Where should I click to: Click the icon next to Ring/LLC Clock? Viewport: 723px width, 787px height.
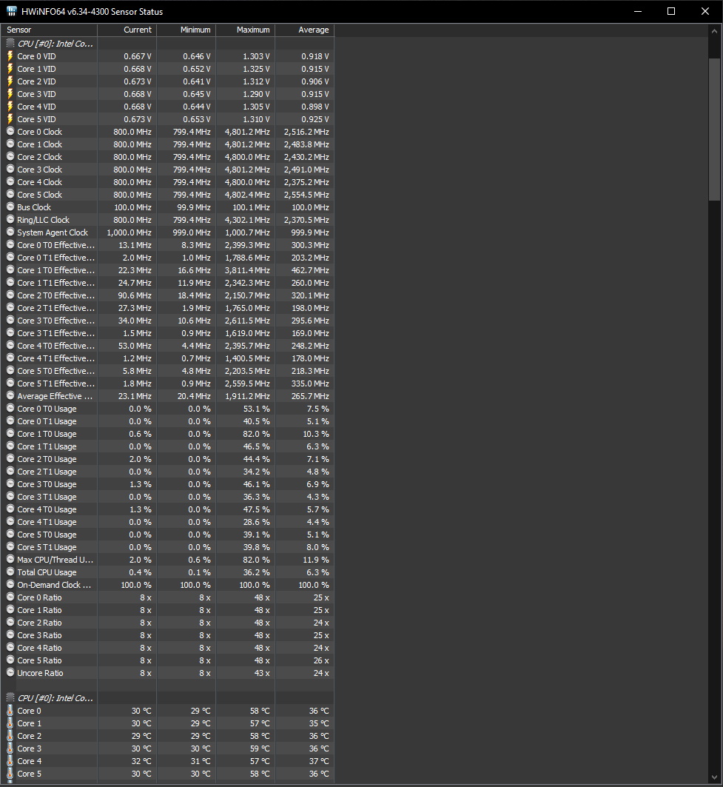tap(10, 219)
